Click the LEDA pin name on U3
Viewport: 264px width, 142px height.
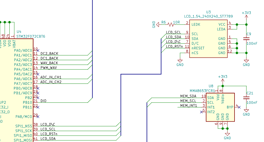click(x=221, y=29)
